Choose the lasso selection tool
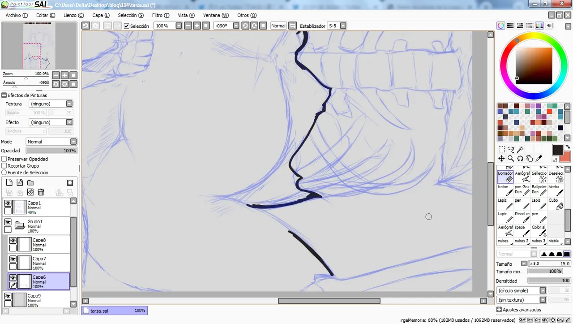 click(x=511, y=150)
